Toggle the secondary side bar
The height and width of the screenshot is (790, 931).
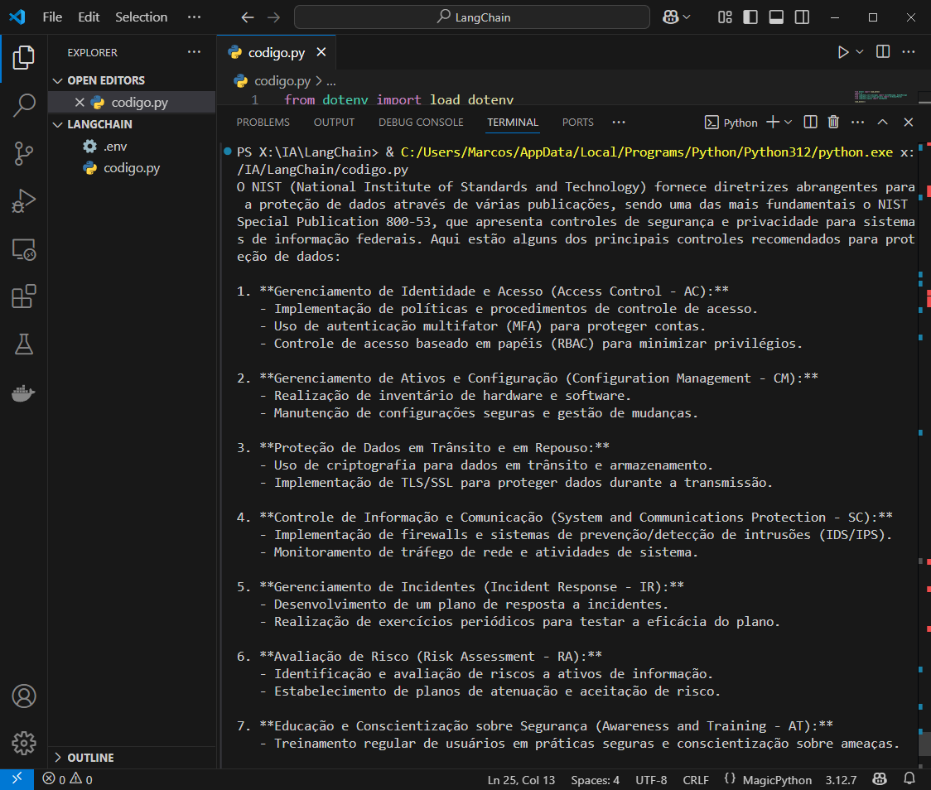pyautogui.click(x=802, y=17)
